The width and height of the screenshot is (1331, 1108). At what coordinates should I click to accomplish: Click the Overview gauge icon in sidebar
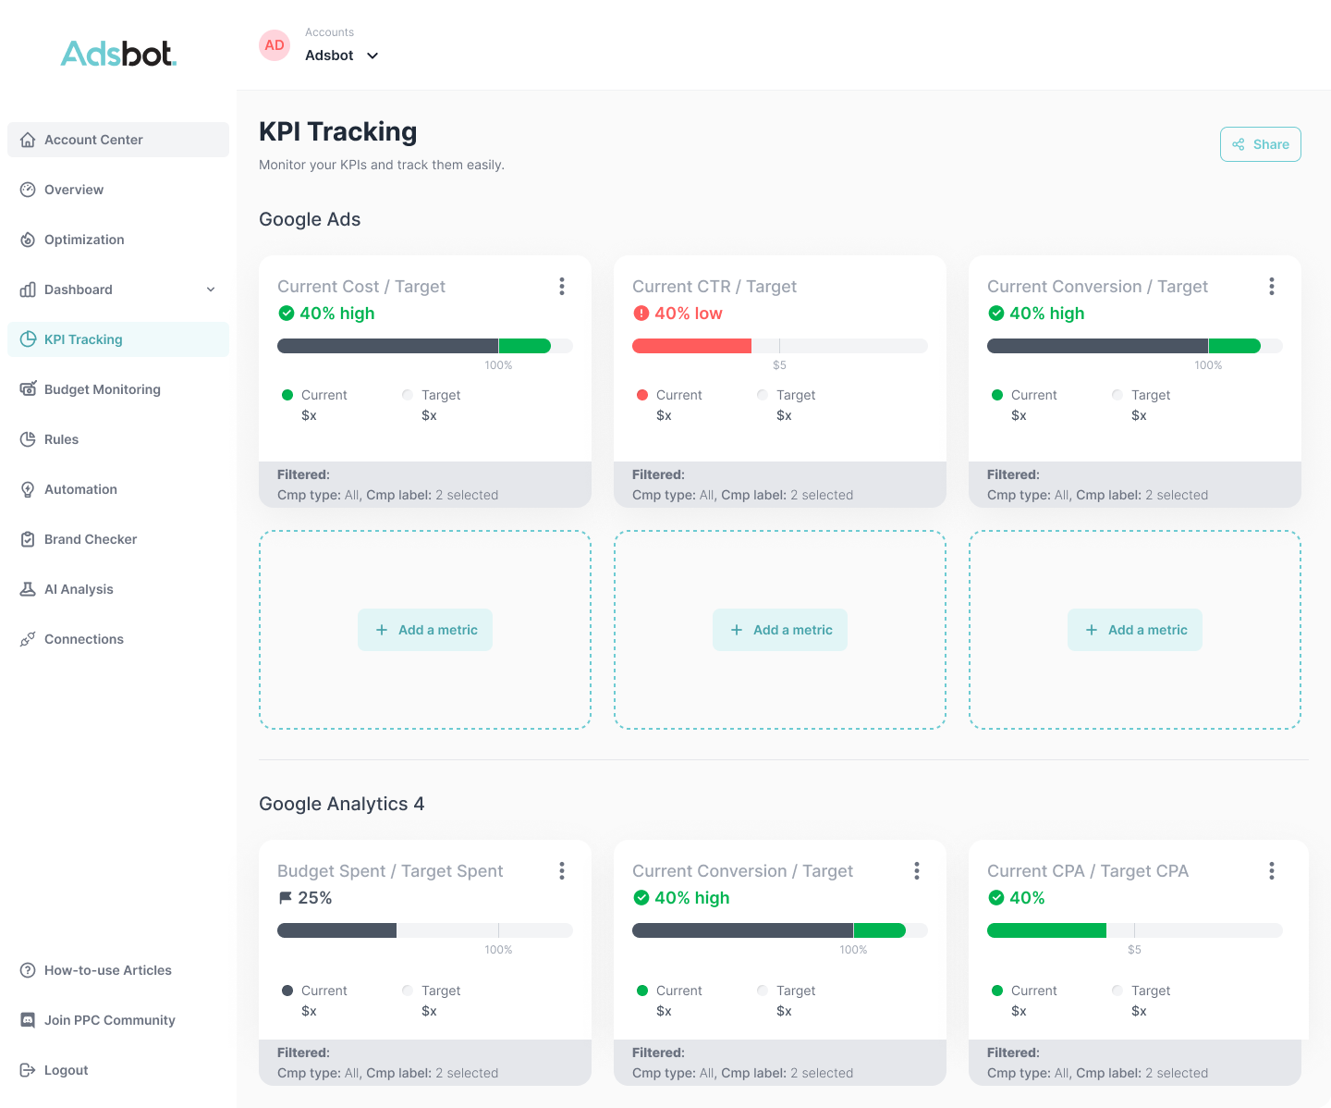click(28, 190)
